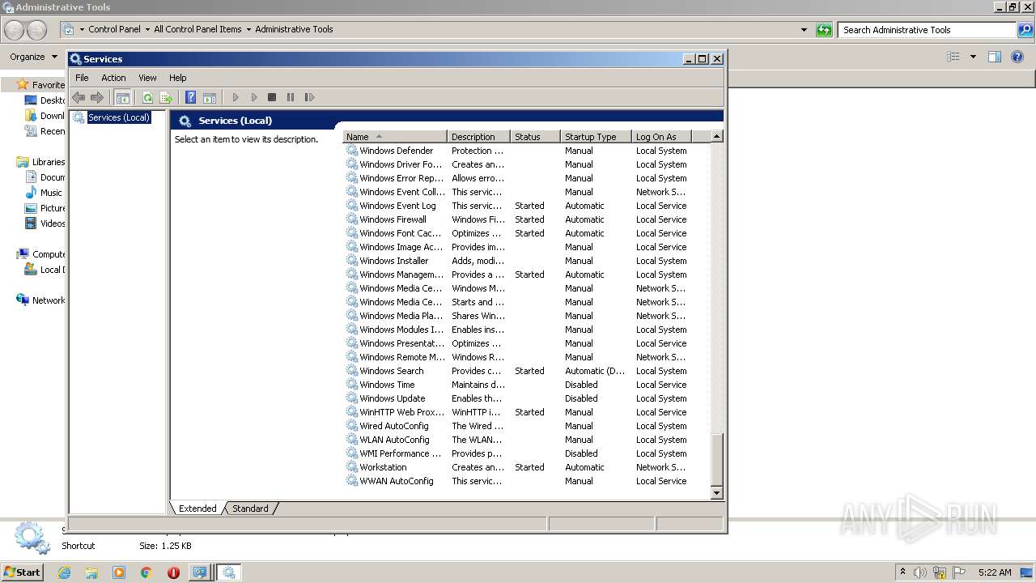Click the Back arrow in Services toolbar
The height and width of the screenshot is (583, 1036).
(79, 97)
